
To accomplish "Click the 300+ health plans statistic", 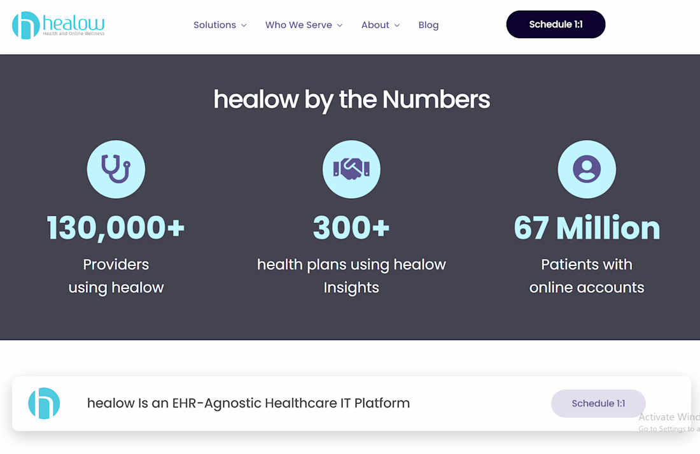I will click(x=351, y=228).
